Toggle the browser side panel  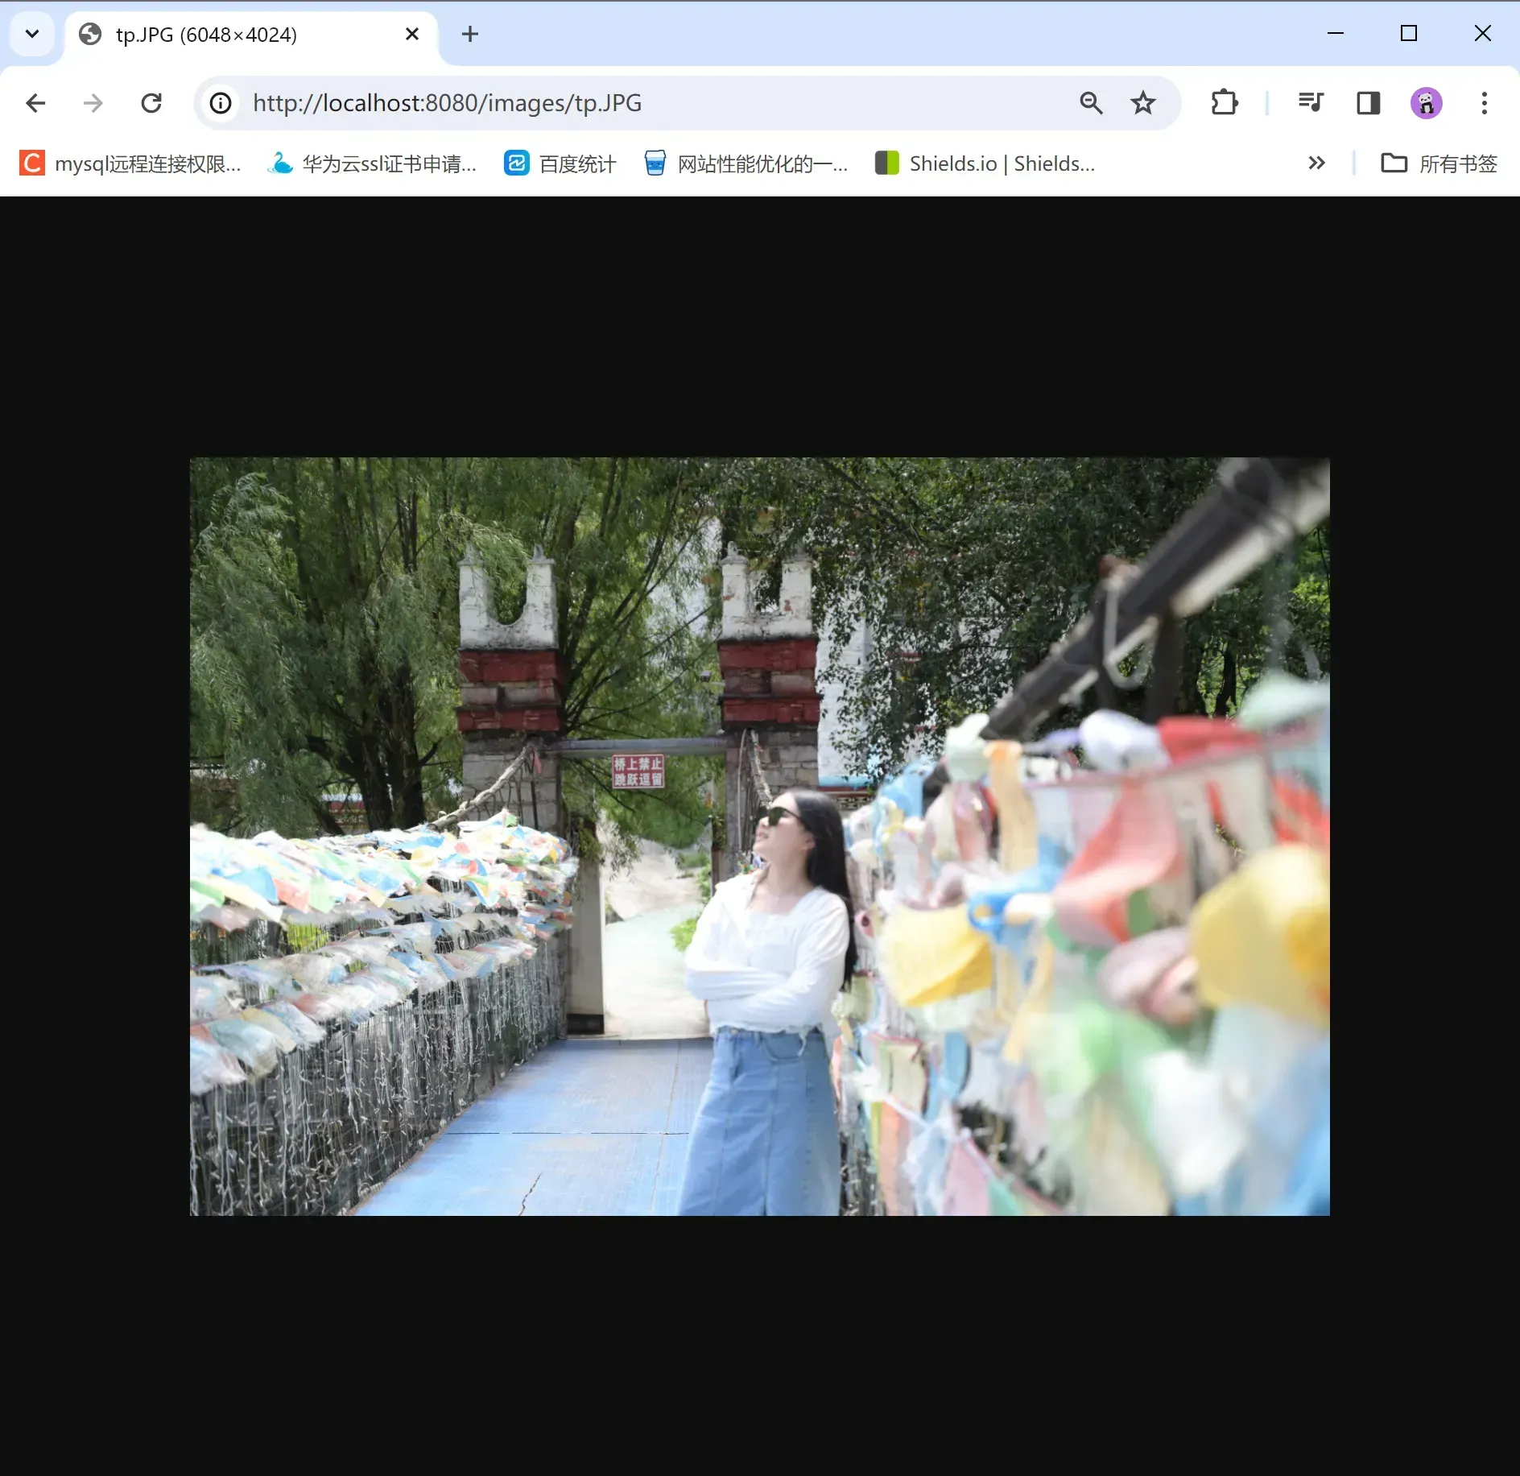click(x=1368, y=103)
